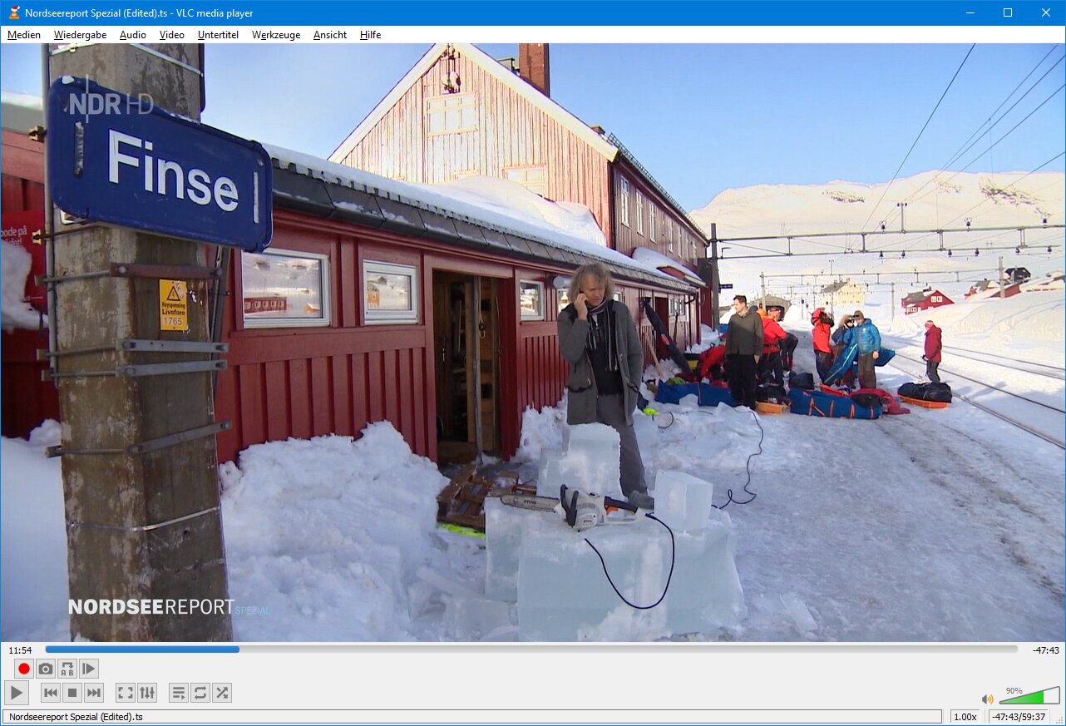Mute audio via the speaker icon
The image size is (1066, 726).
pos(987,699)
